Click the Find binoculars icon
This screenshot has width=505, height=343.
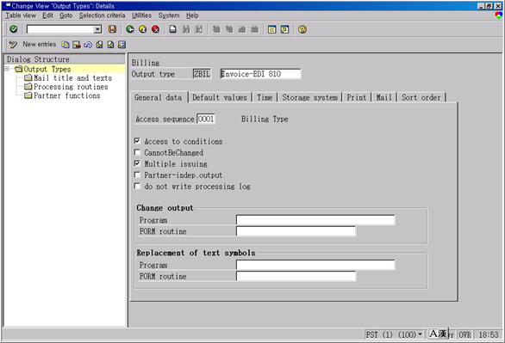click(186, 29)
